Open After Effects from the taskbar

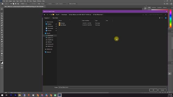point(15,95)
